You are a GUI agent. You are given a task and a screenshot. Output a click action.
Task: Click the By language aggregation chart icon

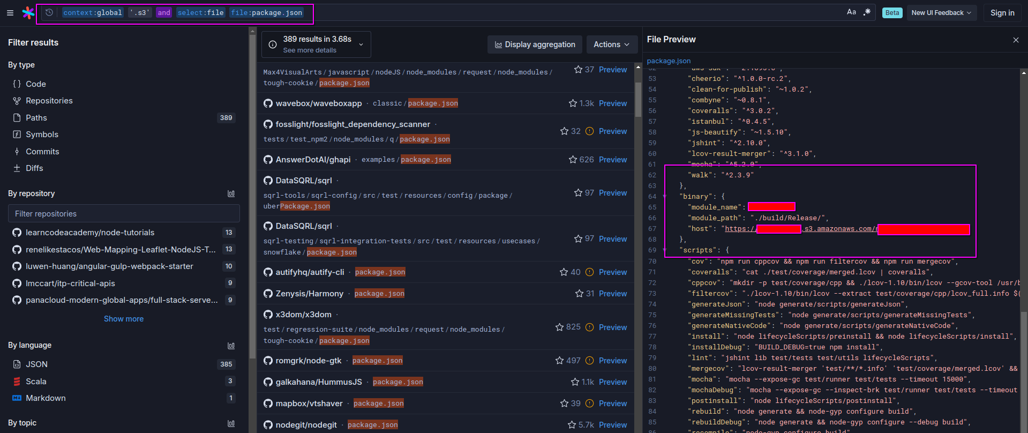[231, 346]
